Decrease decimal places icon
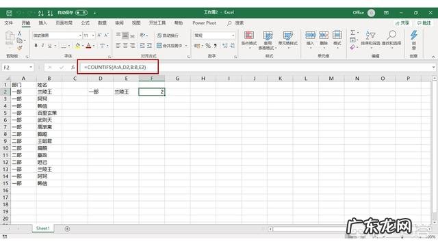Screen dimensions: 438x246 (x=233, y=46)
